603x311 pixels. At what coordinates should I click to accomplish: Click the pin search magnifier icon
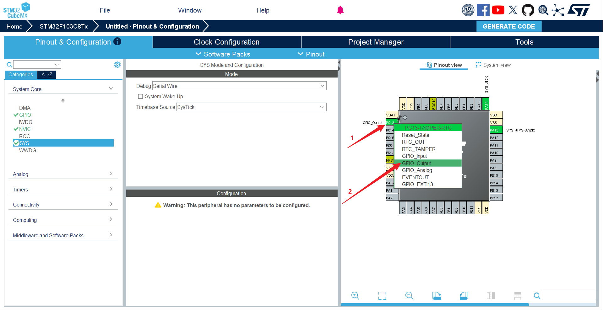[x=537, y=296]
